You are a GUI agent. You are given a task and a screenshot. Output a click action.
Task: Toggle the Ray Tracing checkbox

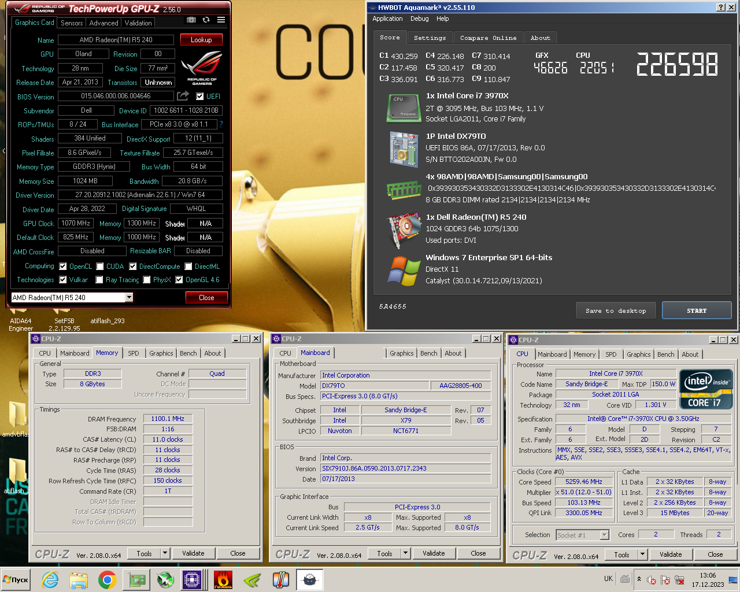point(99,280)
